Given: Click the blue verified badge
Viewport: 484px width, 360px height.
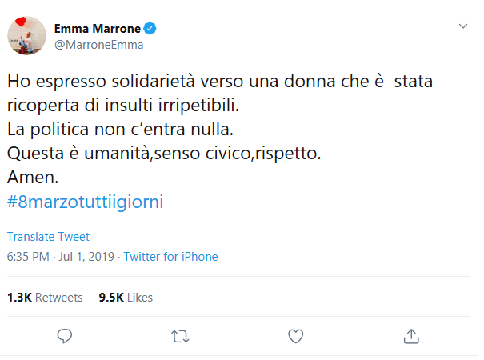Looking at the screenshot, I should pyautogui.click(x=150, y=29).
